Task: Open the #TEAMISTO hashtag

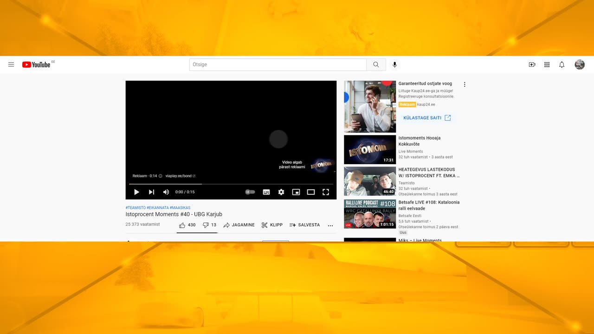Action: [136, 208]
